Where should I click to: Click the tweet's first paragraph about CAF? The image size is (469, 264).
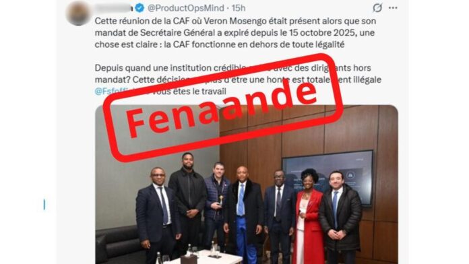[x=235, y=33]
